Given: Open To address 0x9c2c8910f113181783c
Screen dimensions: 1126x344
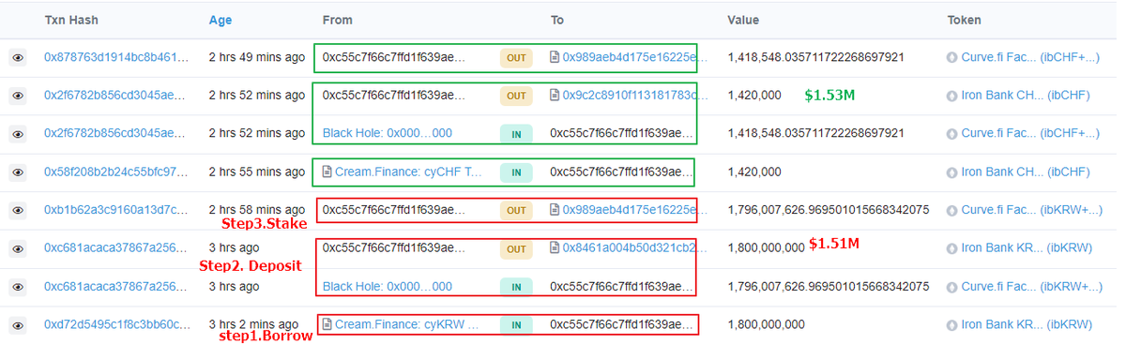Looking at the screenshot, I should coord(635,96).
